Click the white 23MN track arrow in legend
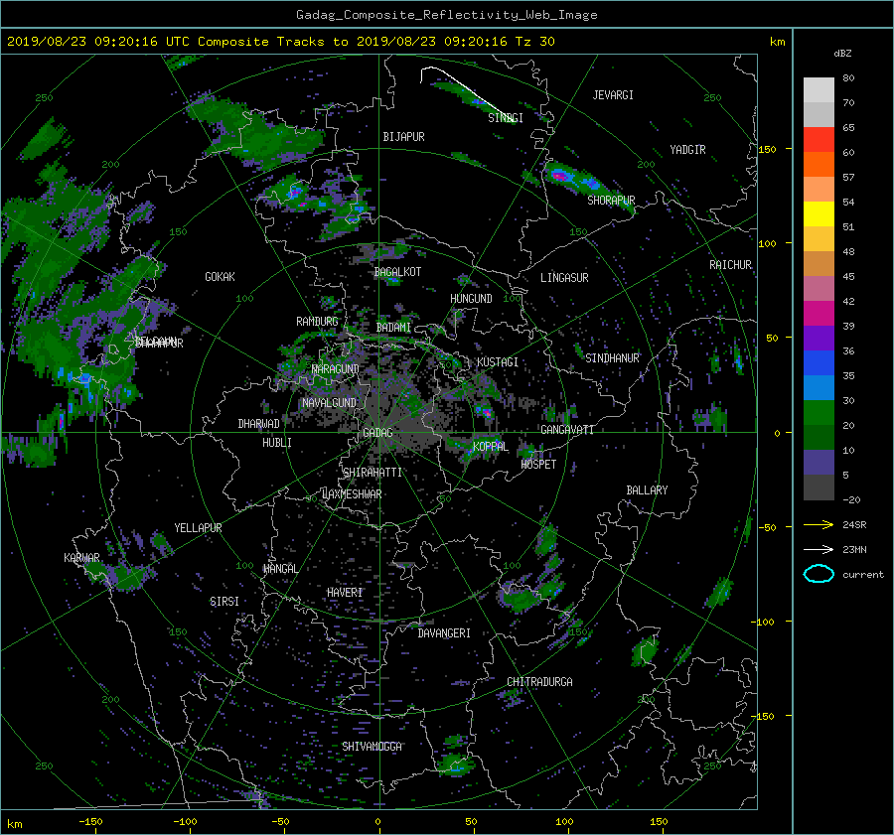 pos(819,549)
